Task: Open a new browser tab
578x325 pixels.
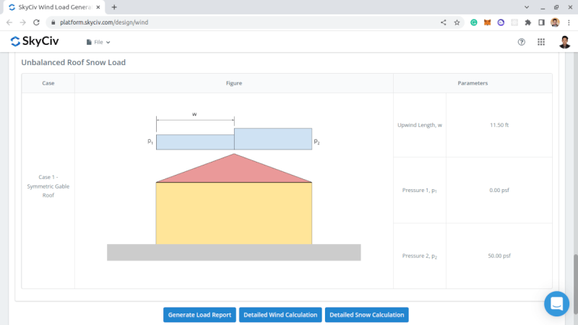Action: (114, 6)
